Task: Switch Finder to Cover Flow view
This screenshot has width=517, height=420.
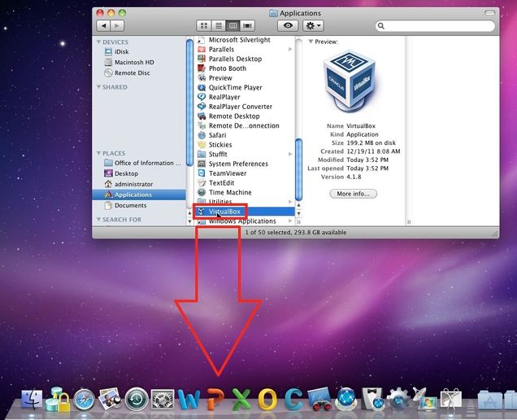Action: click(x=247, y=26)
